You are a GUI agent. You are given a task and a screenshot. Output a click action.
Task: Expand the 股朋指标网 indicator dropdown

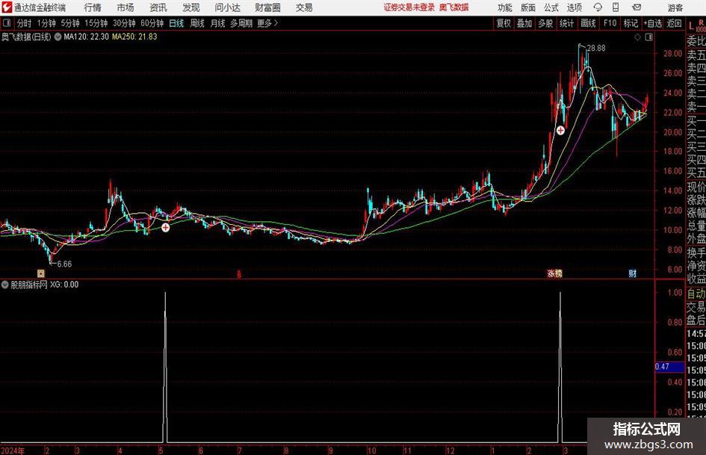click(x=5, y=285)
